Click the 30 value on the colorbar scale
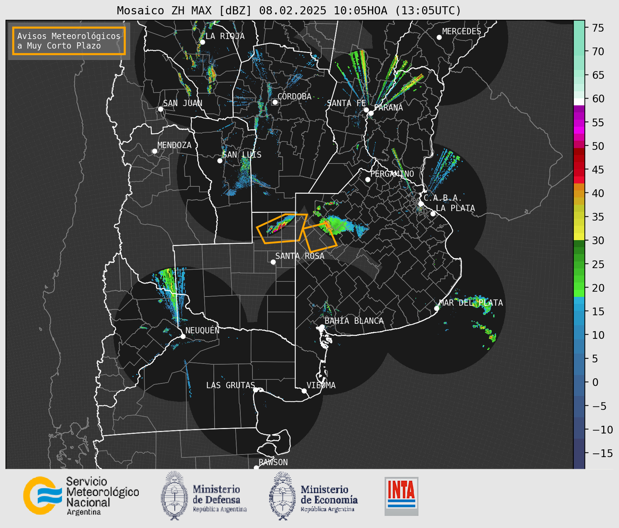 [598, 241]
